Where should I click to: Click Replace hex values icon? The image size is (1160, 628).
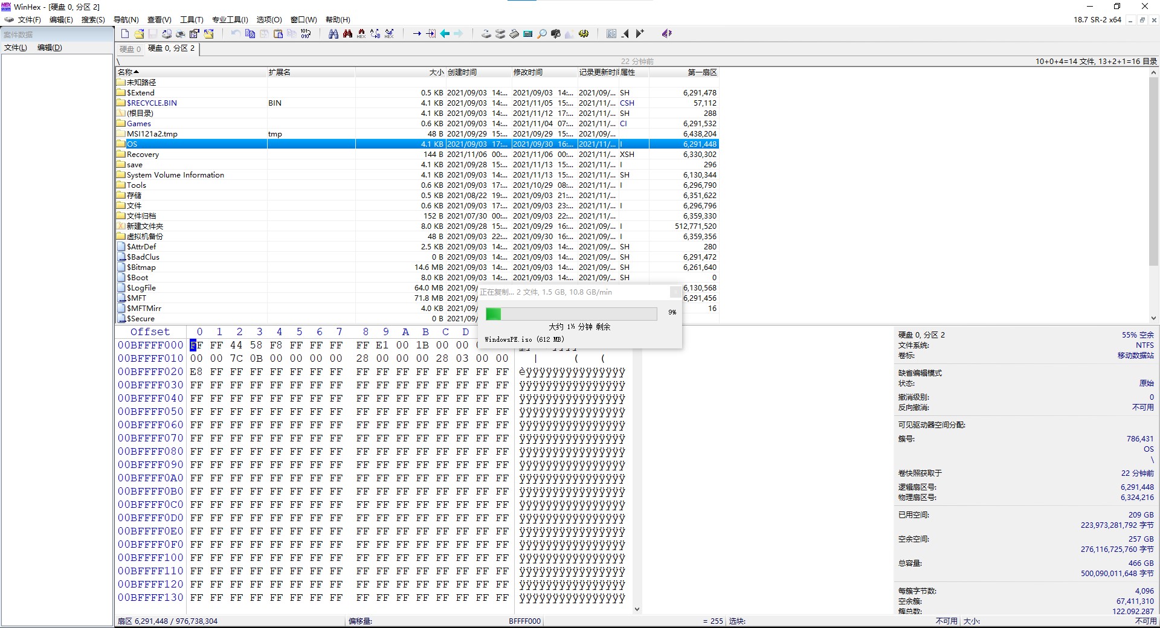coord(389,34)
